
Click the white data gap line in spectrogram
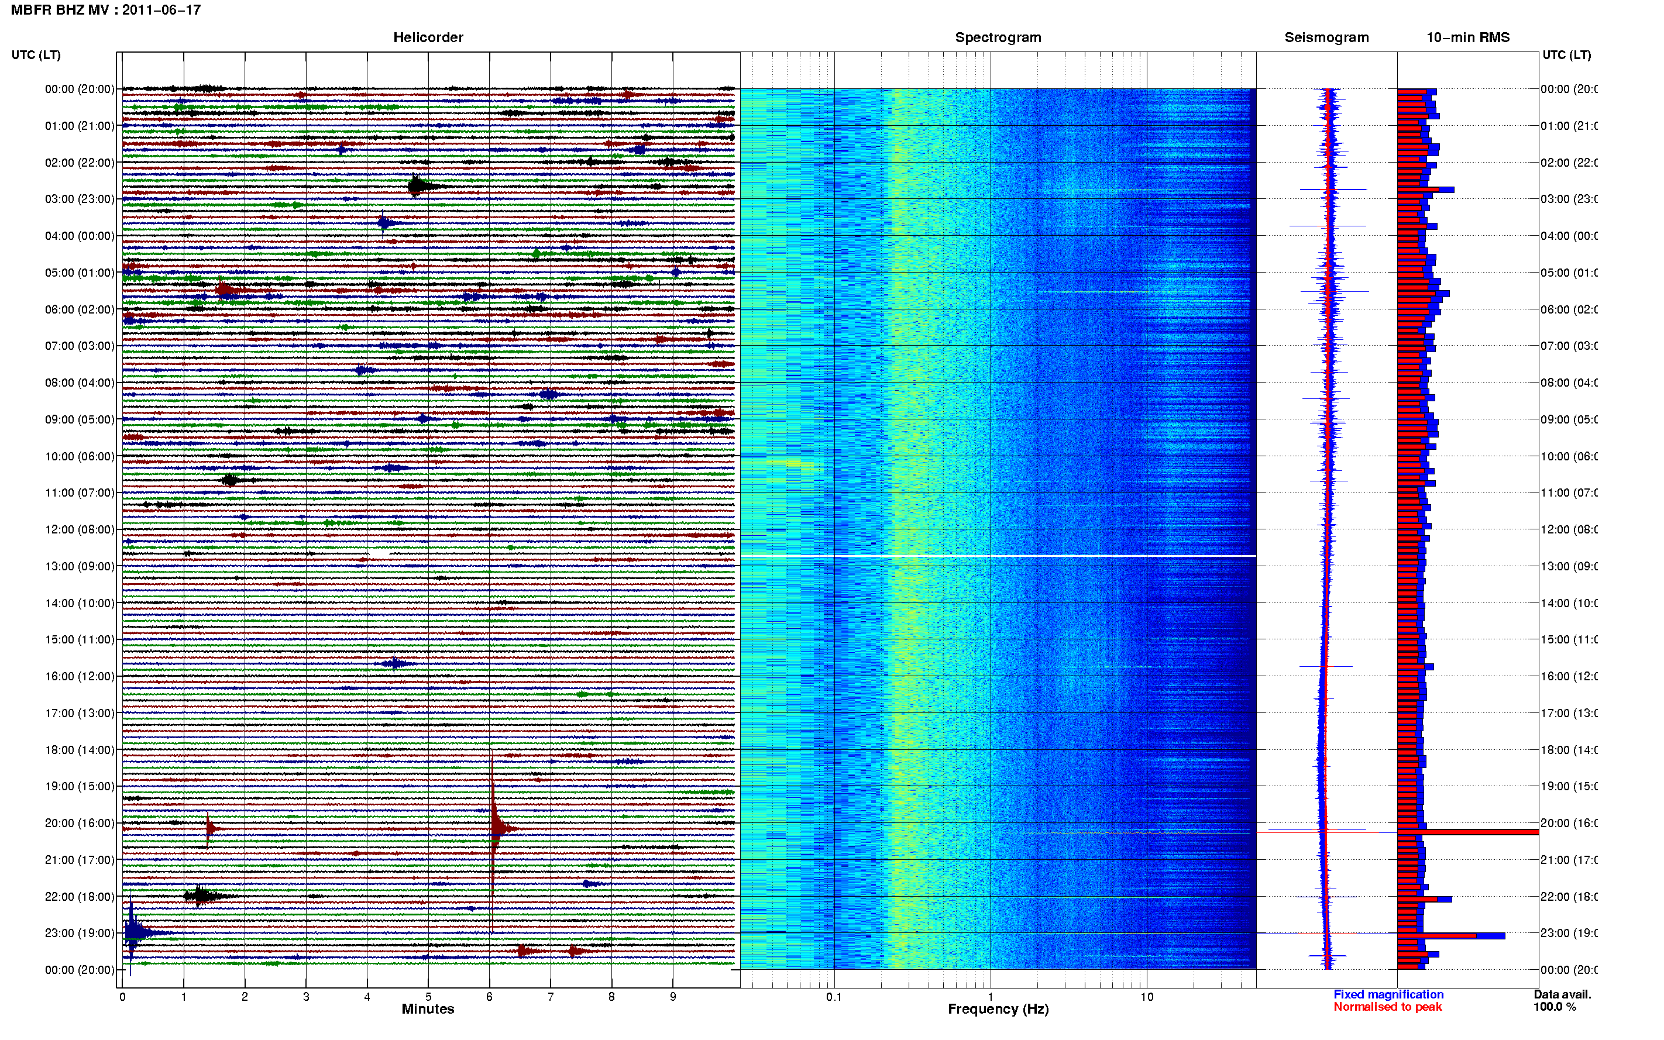998,556
